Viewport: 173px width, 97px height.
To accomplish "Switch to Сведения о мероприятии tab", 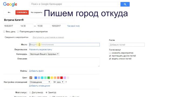I will 16,37.
